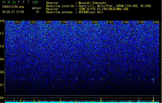Image resolution: width=162 pixels, height=103 pixels.
Task: Click the Observer label
Action: 52,3
